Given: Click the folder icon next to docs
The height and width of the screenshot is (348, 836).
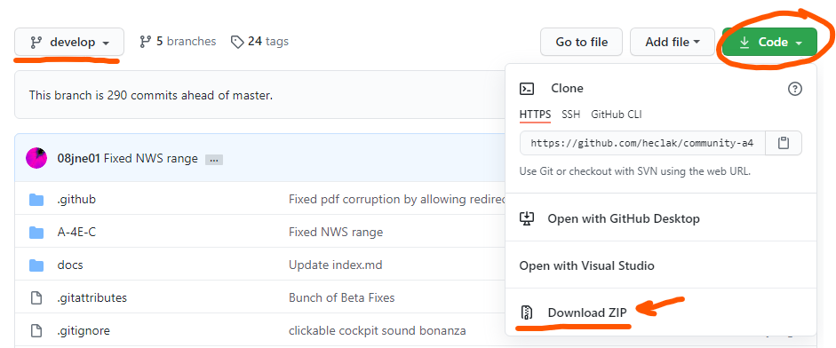Looking at the screenshot, I should click(36, 265).
